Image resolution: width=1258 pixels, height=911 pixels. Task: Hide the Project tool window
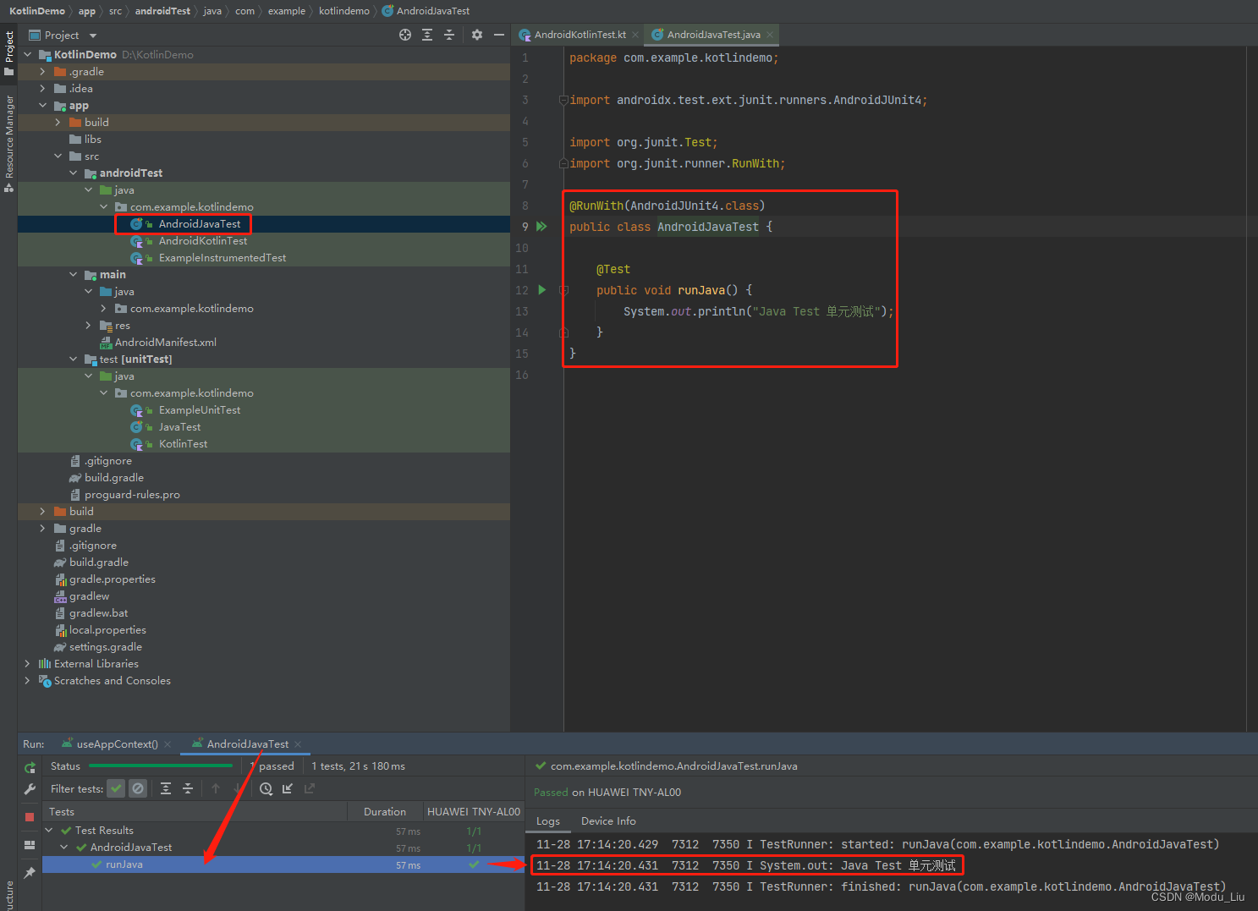click(x=499, y=35)
